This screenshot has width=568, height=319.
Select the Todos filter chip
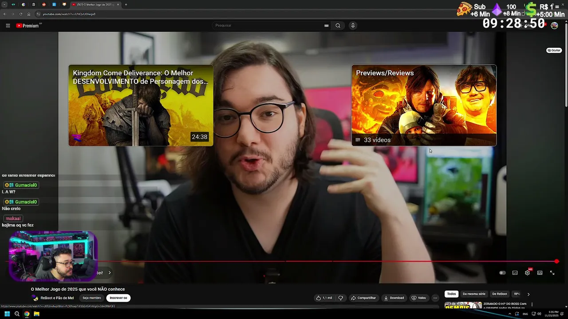451,294
